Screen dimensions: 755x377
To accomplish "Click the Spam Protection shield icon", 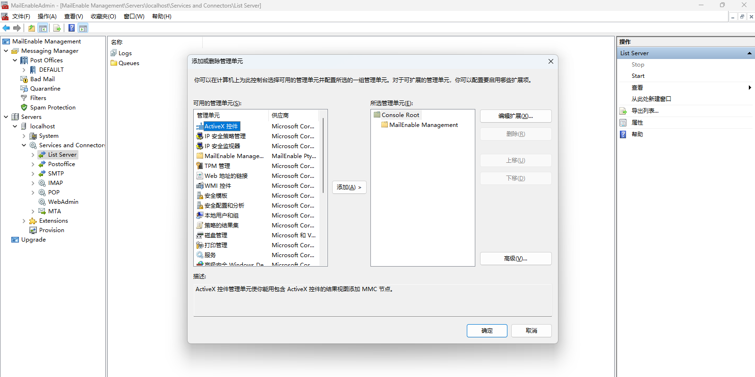I will 24,108.
